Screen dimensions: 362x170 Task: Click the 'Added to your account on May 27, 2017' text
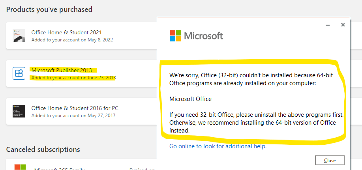pyautogui.click(x=73, y=115)
